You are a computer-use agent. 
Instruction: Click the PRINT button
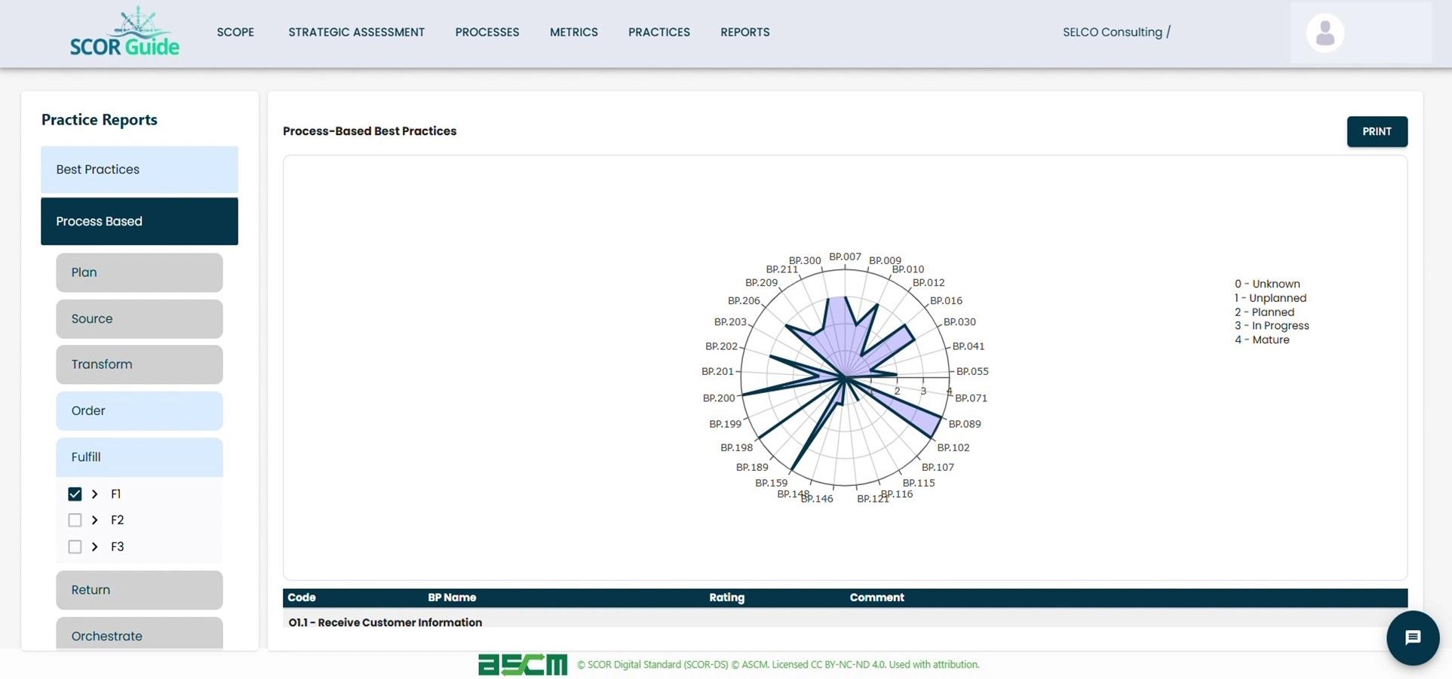click(x=1377, y=131)
